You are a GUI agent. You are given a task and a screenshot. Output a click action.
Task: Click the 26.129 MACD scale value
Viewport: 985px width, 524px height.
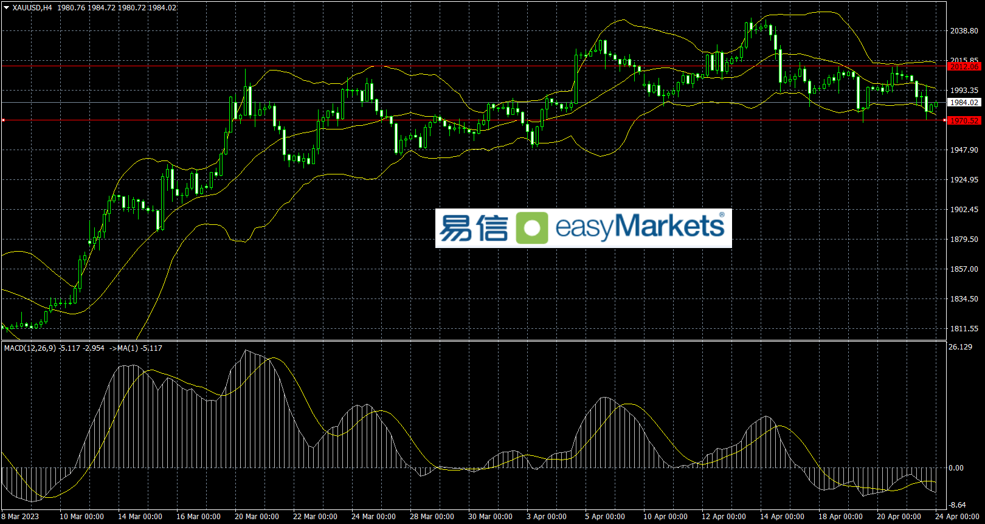tap(961, 347)
